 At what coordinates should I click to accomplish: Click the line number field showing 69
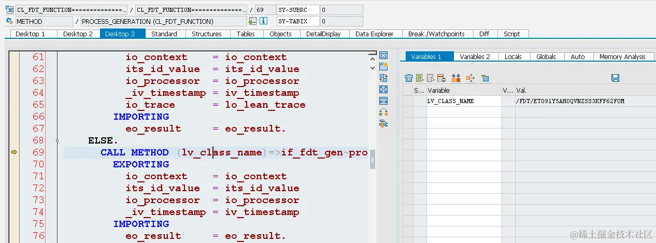pyautogui.click(x=265, y=10)
